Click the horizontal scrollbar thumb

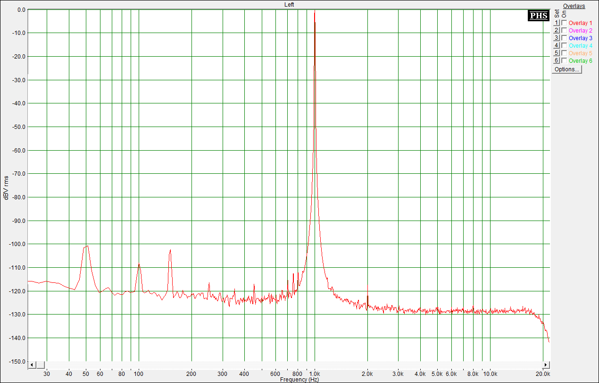pyautogui.click(x=41, y=365)
